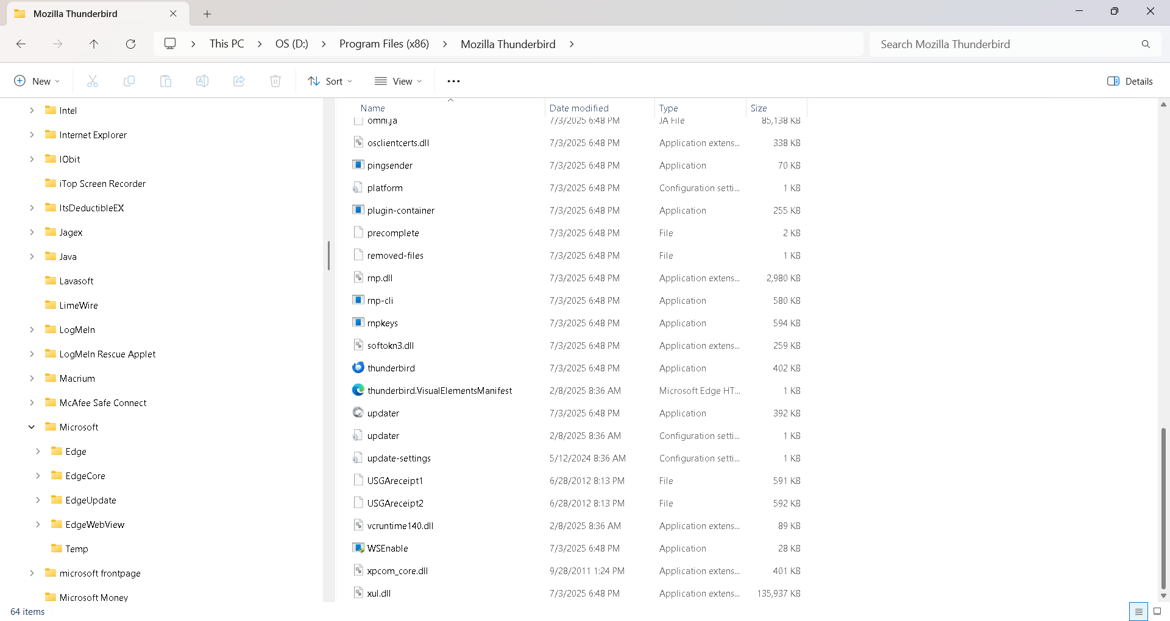1170x621 pixels.
Task: Navigate to OS (D:) breadcrumb
Action: pyautogui.click(x=292, y=44)
